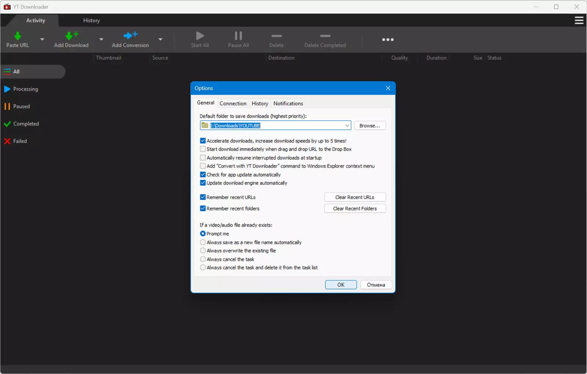This screenshot has width=587, height=374.
Task: Select Always overwrite the existing file
Action: point(203,251)
